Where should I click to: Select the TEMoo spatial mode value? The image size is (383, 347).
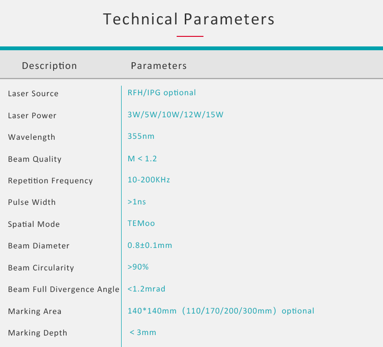pyautogui.click(x=141, y=223)
